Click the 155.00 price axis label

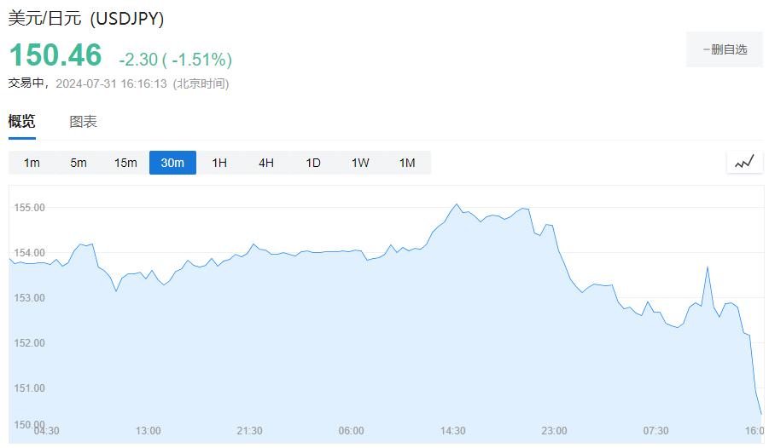tap(29, 208)
